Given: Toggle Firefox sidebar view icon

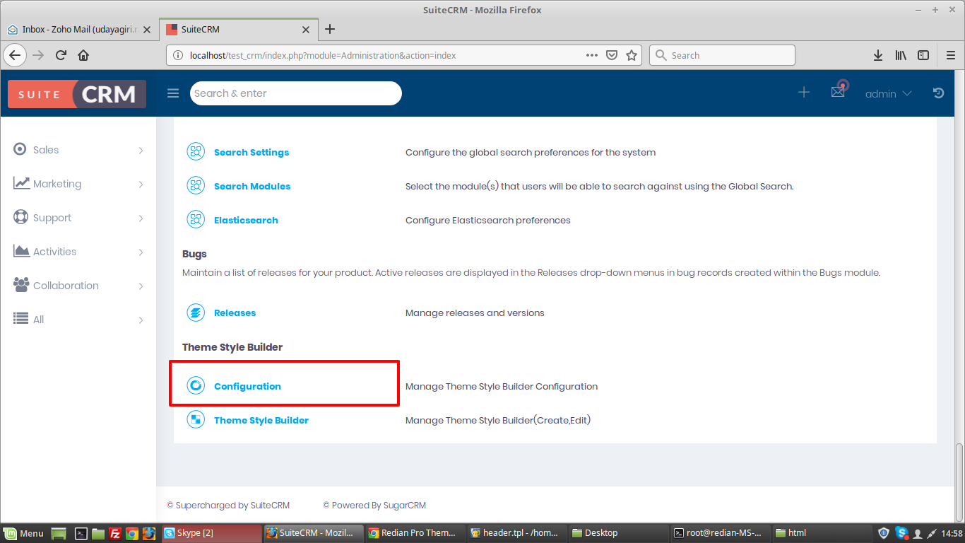Looking at the screenshot, I should pyautogui.click(x=923, y=55).
